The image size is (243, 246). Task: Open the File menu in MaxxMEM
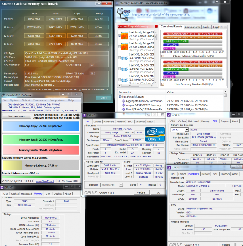5,100
